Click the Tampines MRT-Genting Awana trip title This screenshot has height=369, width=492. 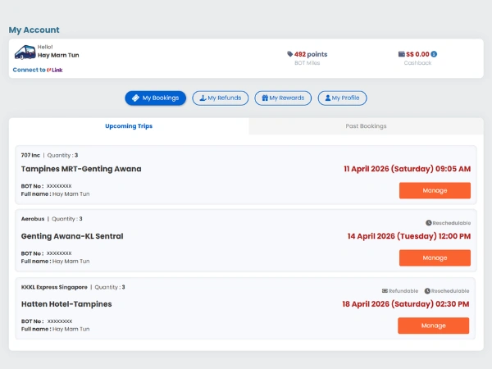pyautogui.click(x=81, y=169)
